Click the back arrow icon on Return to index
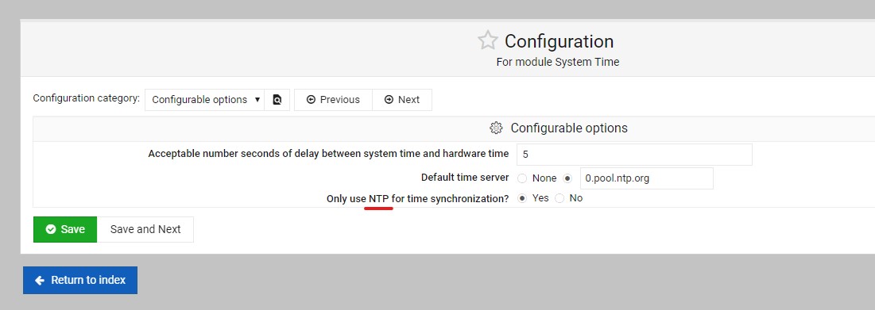875x310 pixels. 40,280
